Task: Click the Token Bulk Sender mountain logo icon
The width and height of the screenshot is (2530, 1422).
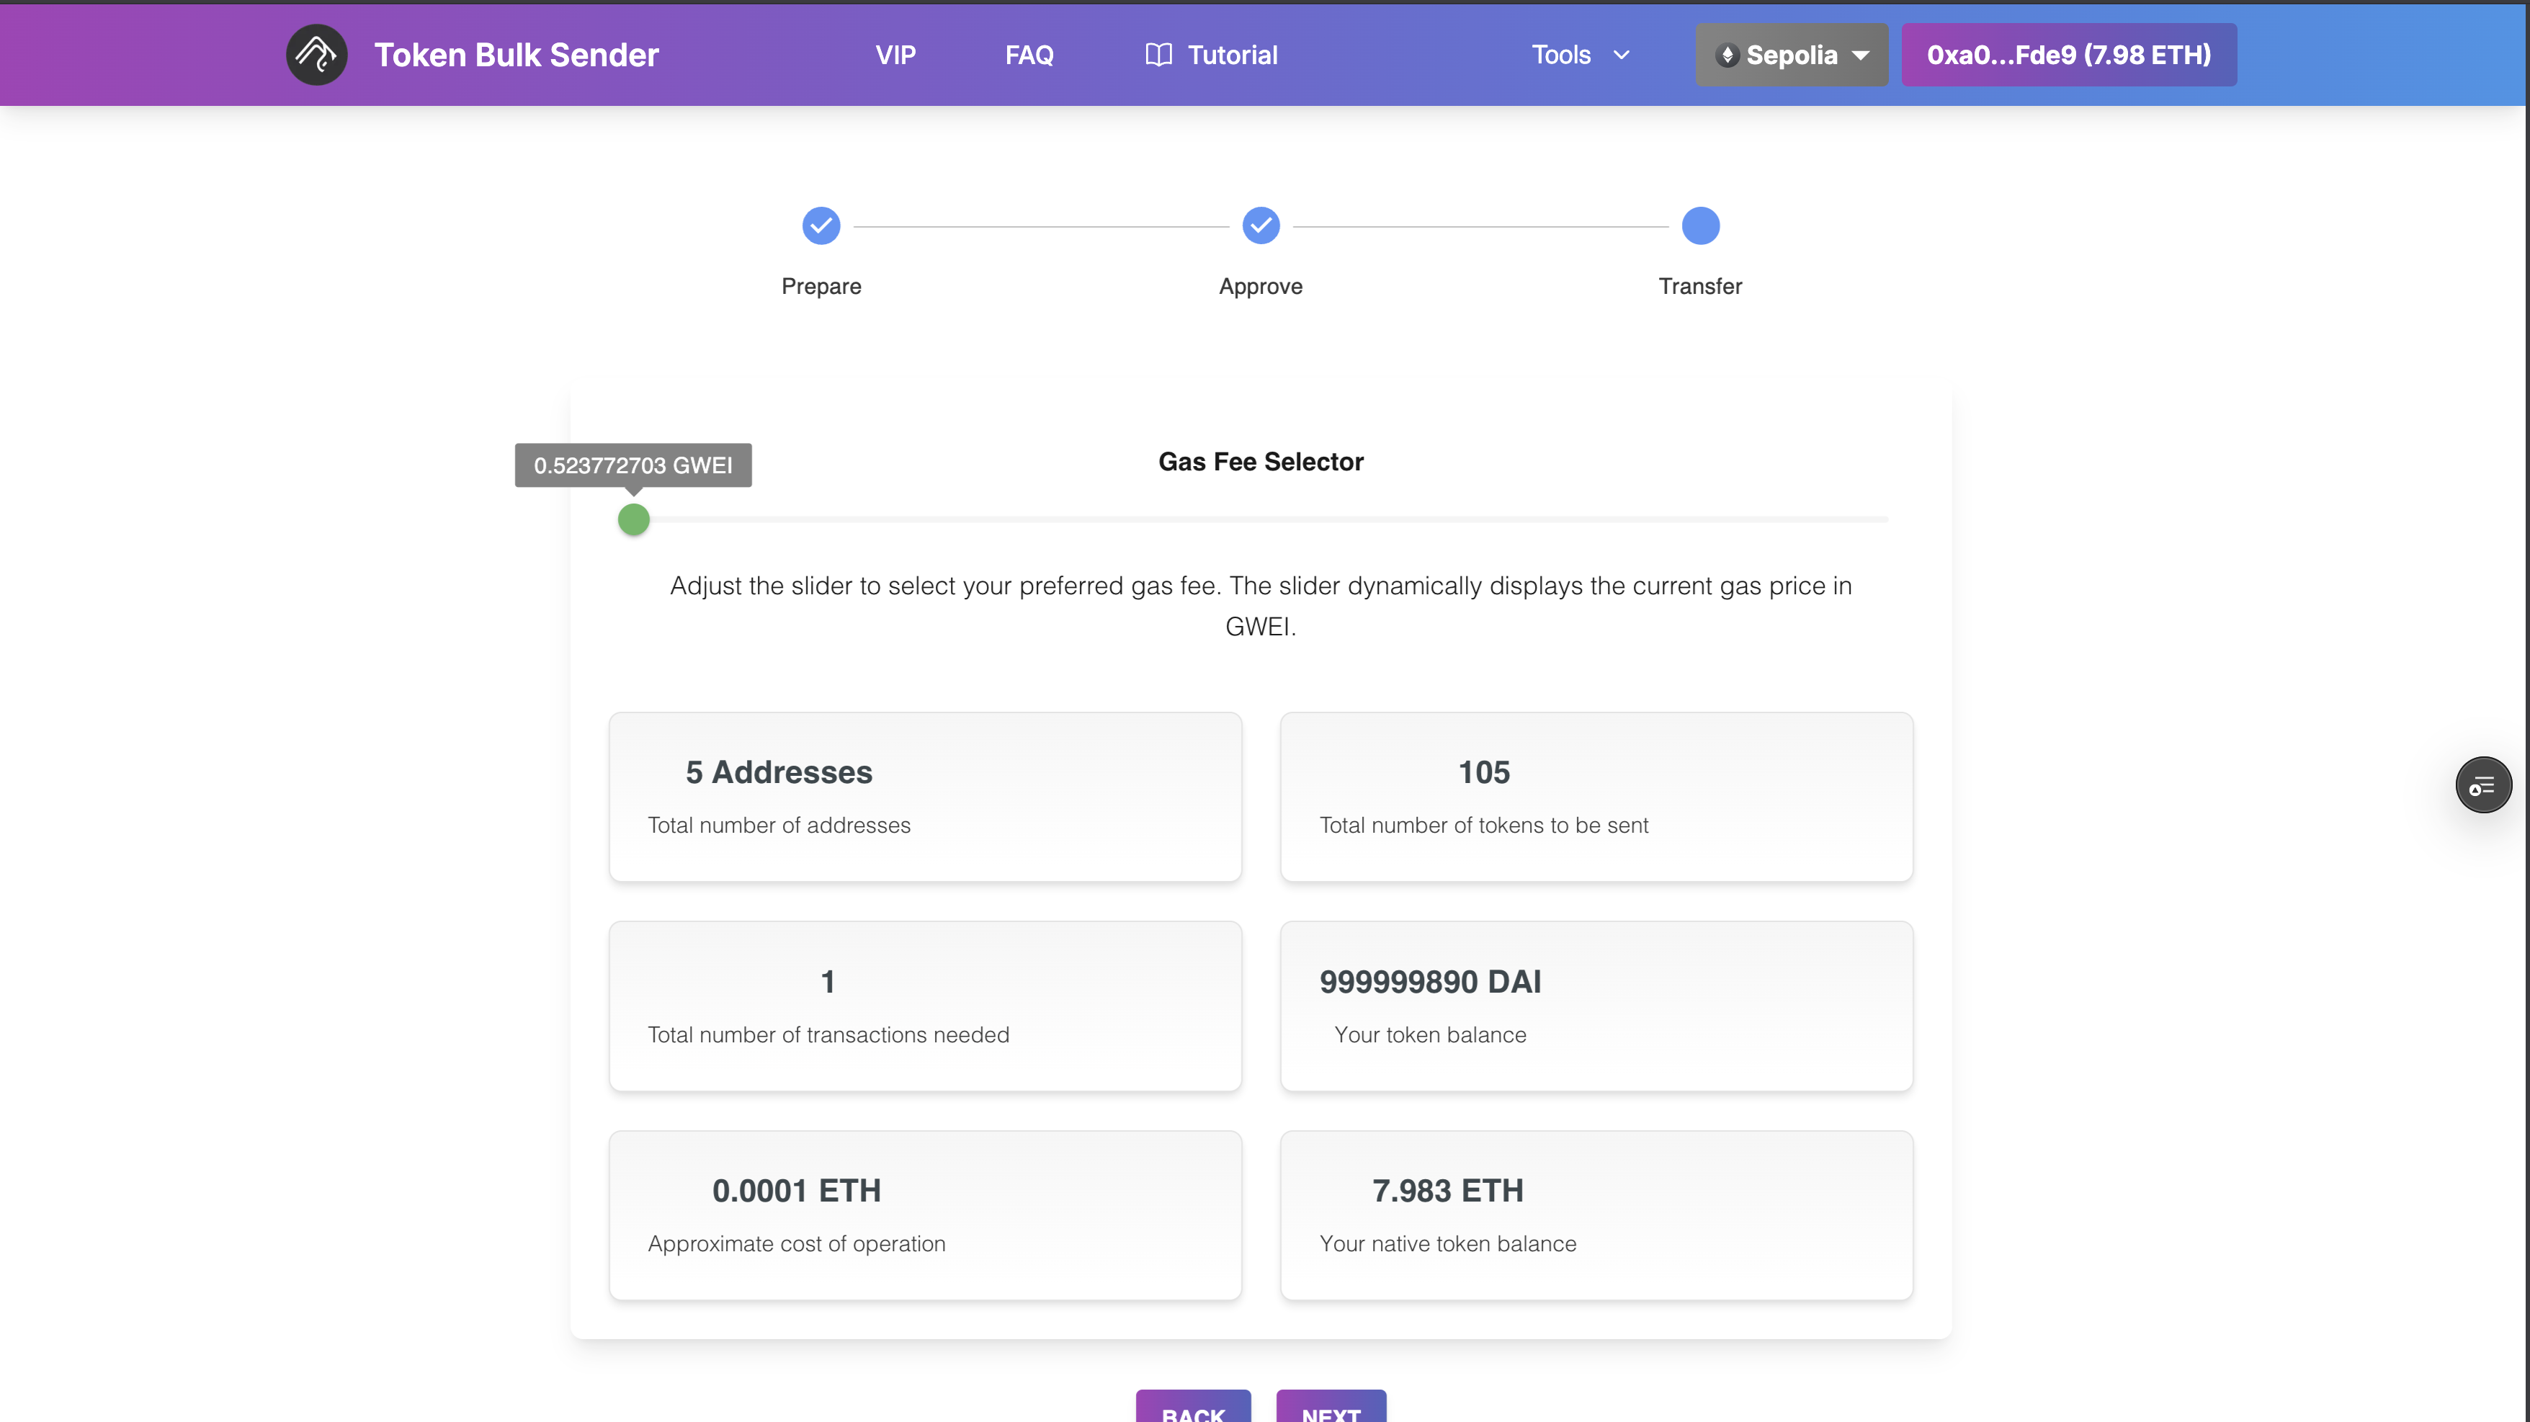Action: (316, 54)
